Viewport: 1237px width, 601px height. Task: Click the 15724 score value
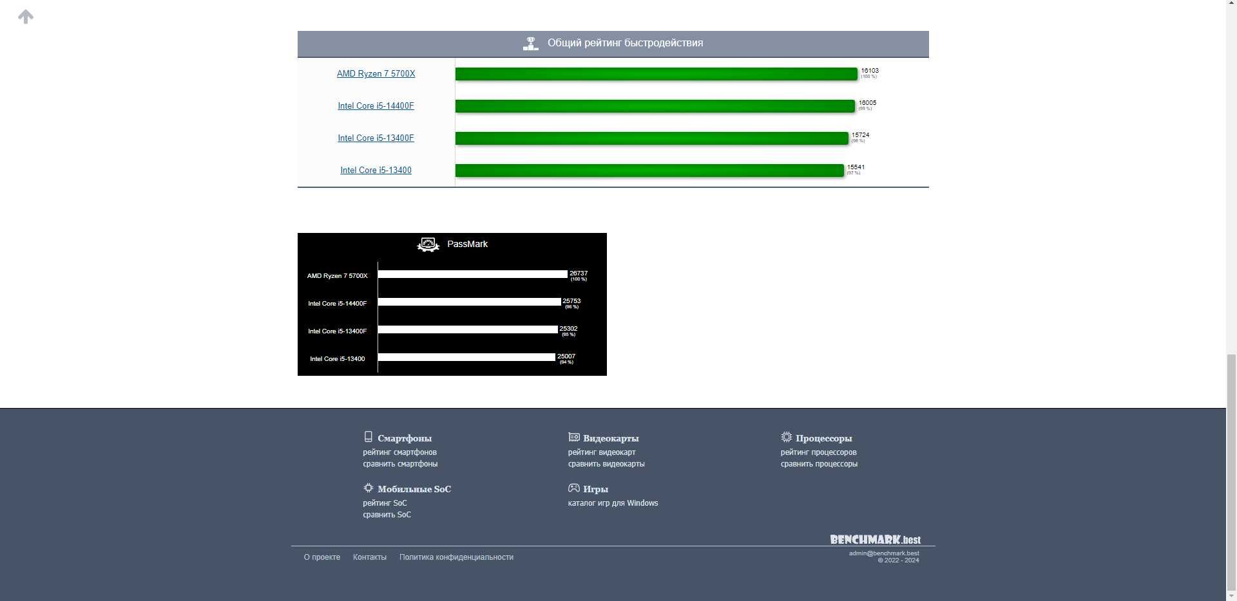coord(860,135)
